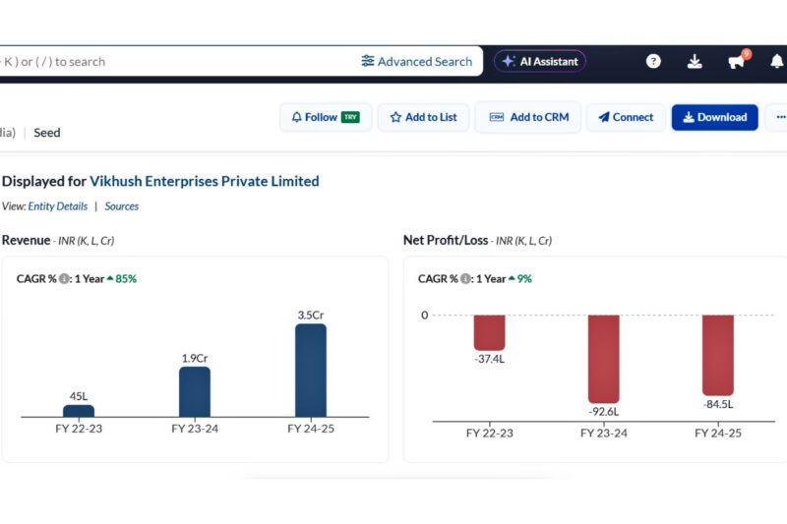
Task: Click the blue Download button
Action: click(x=715, y=117)
